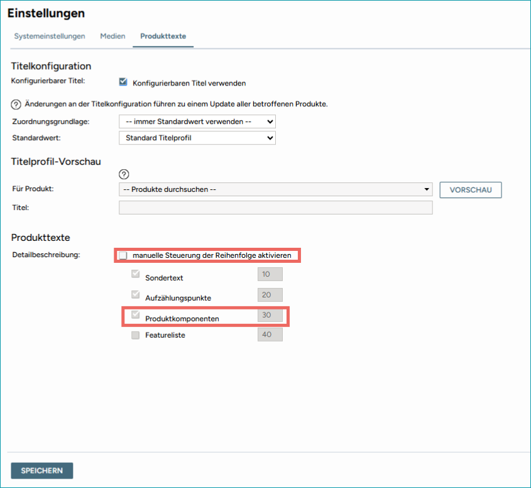Image resolution: width=531 pixels, height=488 pixels.
Task: Click the Titelkonfiguration section heading
Action: tap(51, 66)
